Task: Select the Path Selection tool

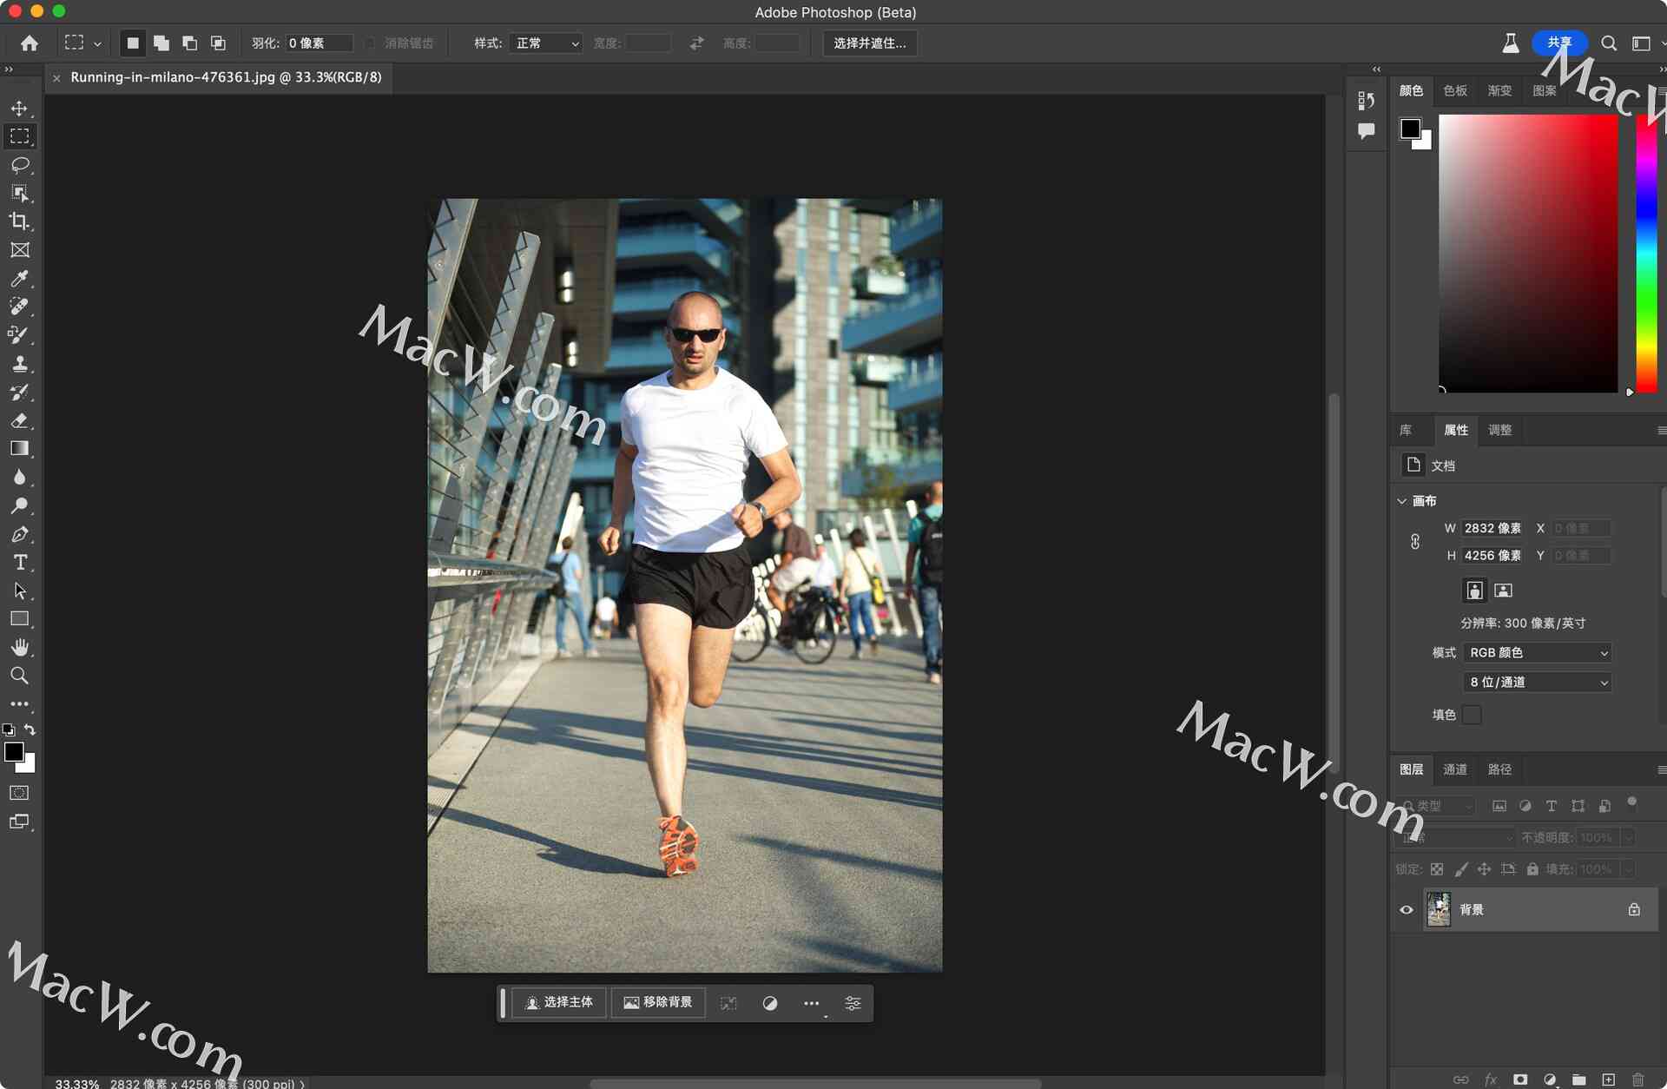Action: pos(19,591)
